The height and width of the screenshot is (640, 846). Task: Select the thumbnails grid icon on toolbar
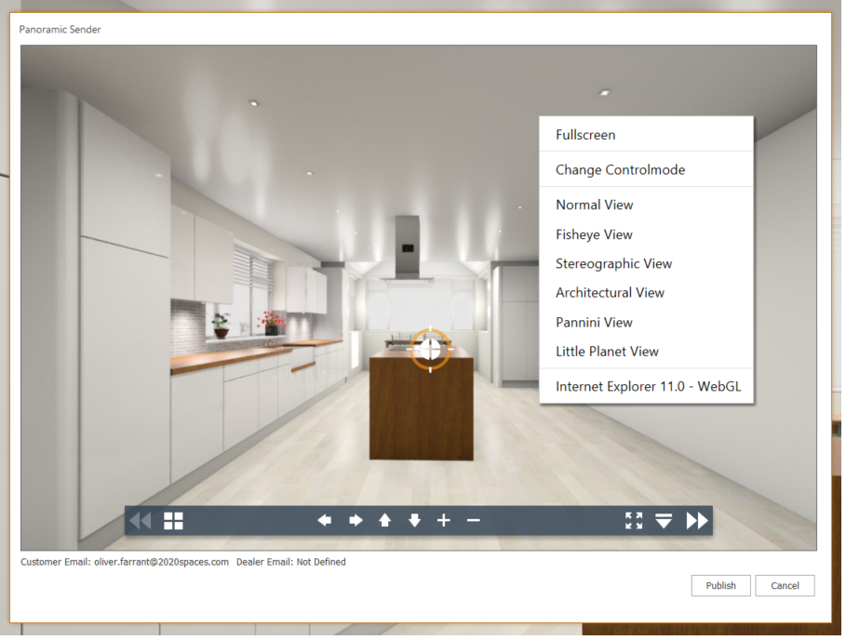click(173, 521)
